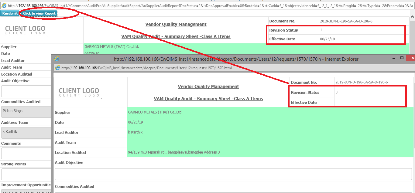Click Commodities Audited label in popup

pos(74,186)
